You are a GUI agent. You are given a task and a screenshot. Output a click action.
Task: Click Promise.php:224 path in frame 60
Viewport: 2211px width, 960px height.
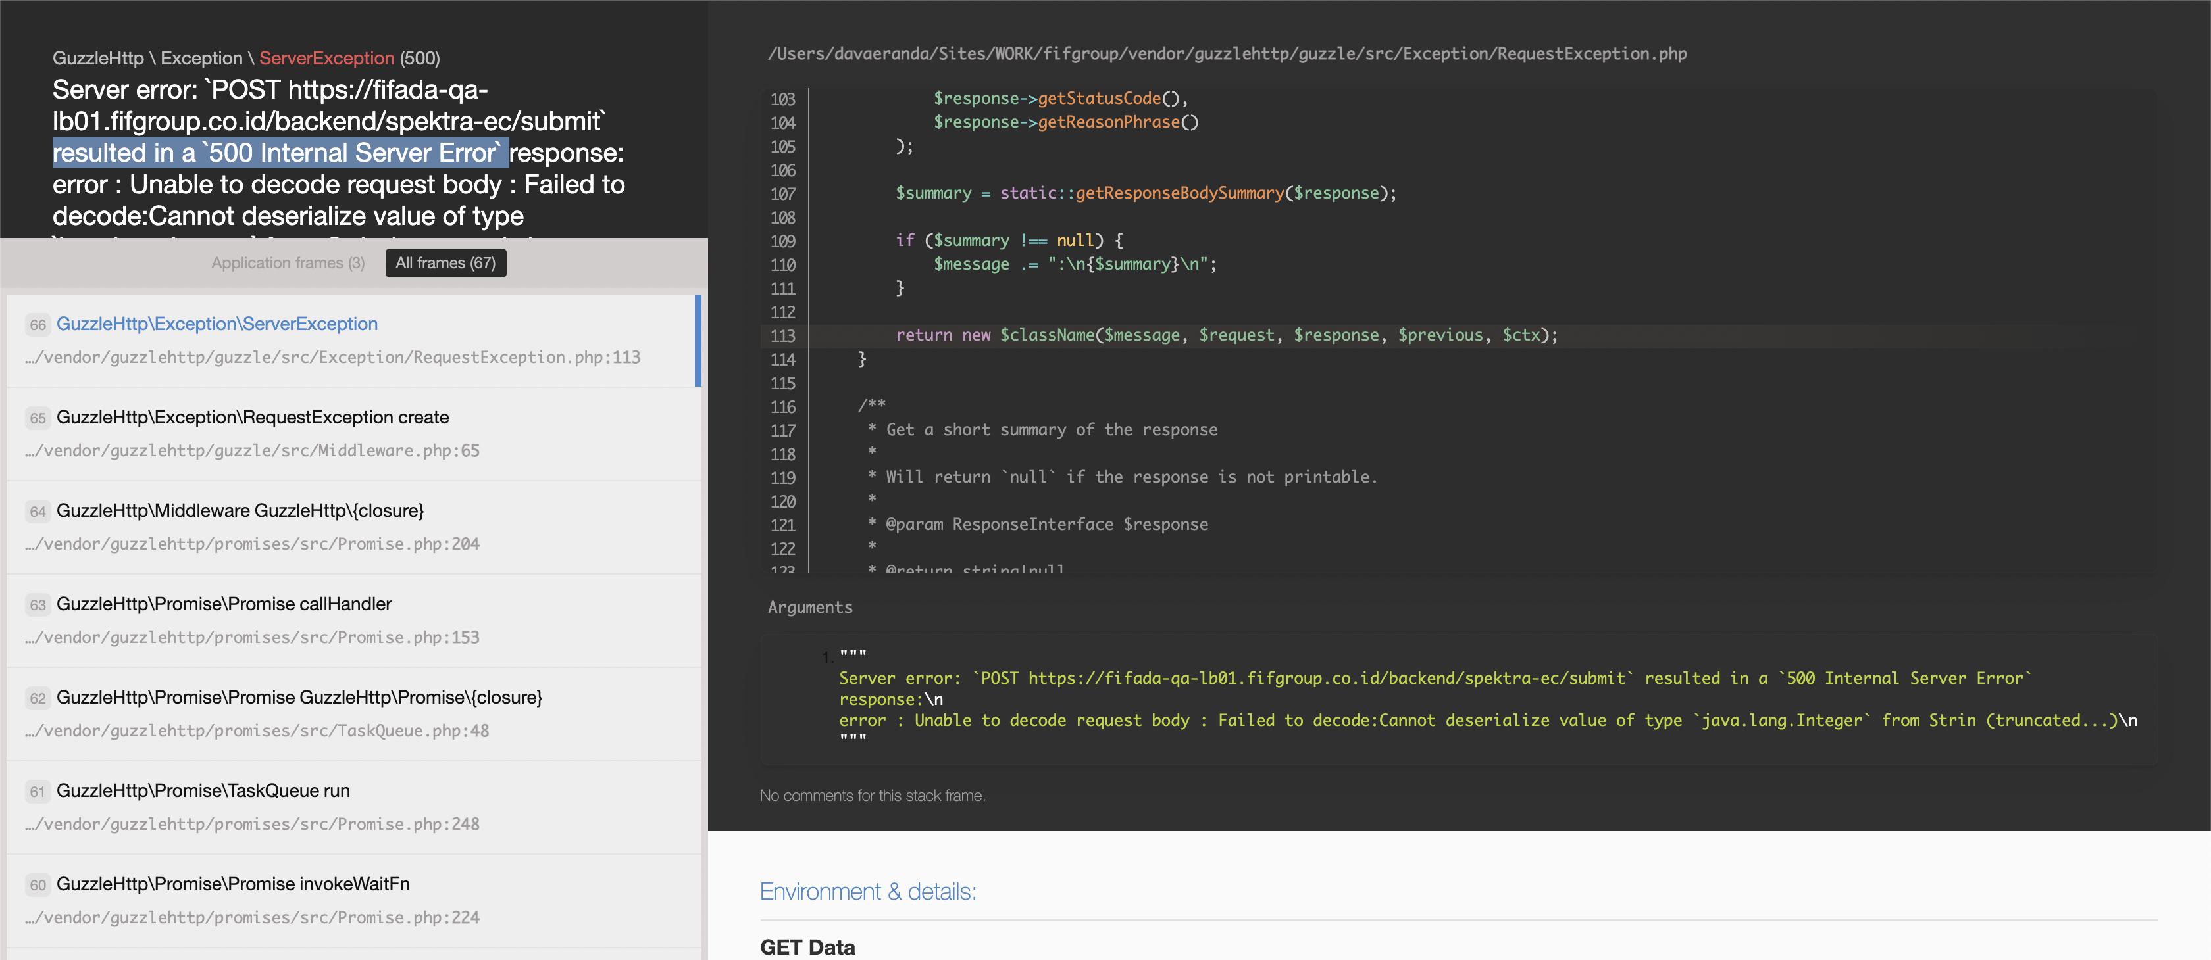[252, 919]
